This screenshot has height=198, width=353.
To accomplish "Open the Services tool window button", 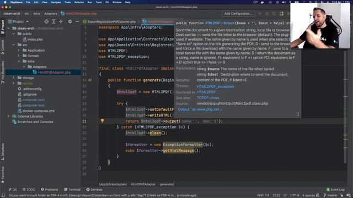I will click(x=94, y=190).
